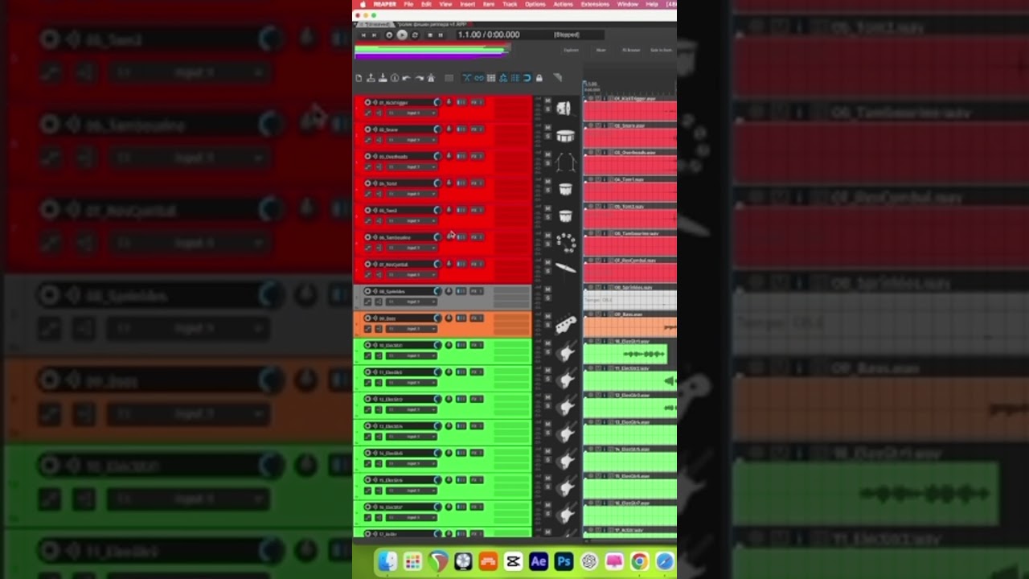Open input dropdown on 09_Bass track

tap(412, 328)
